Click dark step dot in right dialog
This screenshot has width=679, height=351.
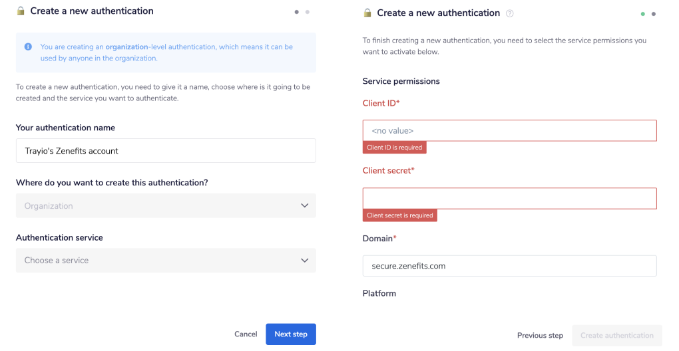(654, 14)
